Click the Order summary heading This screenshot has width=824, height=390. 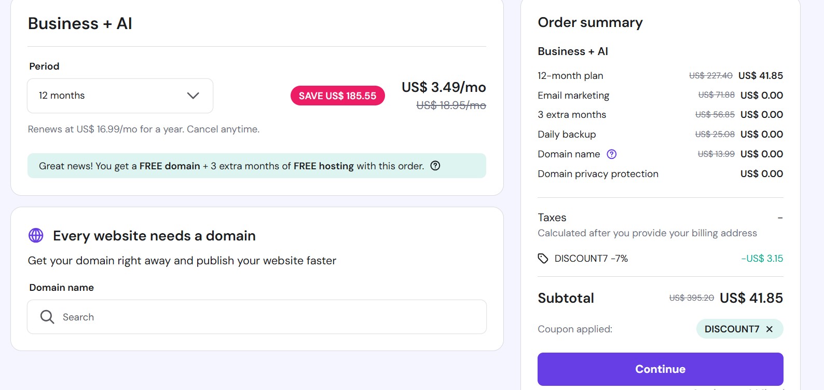pos(590,22)
